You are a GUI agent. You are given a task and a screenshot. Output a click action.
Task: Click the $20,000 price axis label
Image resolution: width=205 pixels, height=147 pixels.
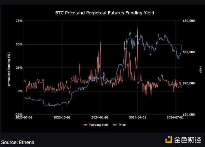[189, 115]
